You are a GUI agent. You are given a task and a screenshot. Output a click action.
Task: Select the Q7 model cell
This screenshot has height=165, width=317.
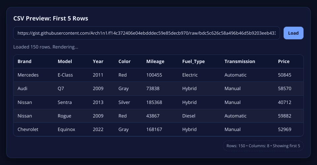(x=61, y=88)
